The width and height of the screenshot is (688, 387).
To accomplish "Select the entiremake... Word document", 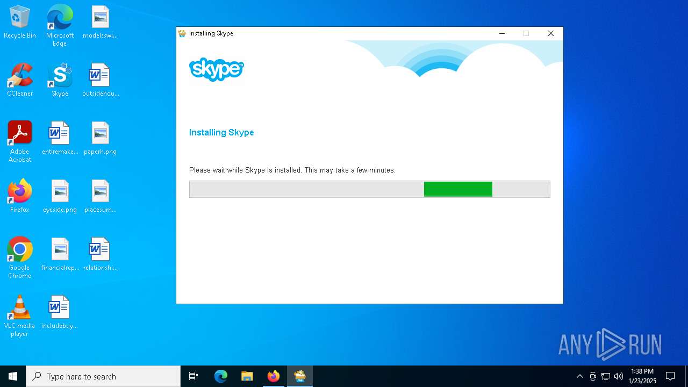I will (60, 139).
